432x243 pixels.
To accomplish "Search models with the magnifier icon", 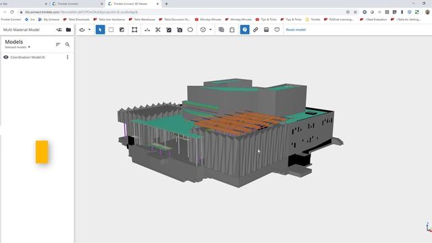I will tap(67, 45).
